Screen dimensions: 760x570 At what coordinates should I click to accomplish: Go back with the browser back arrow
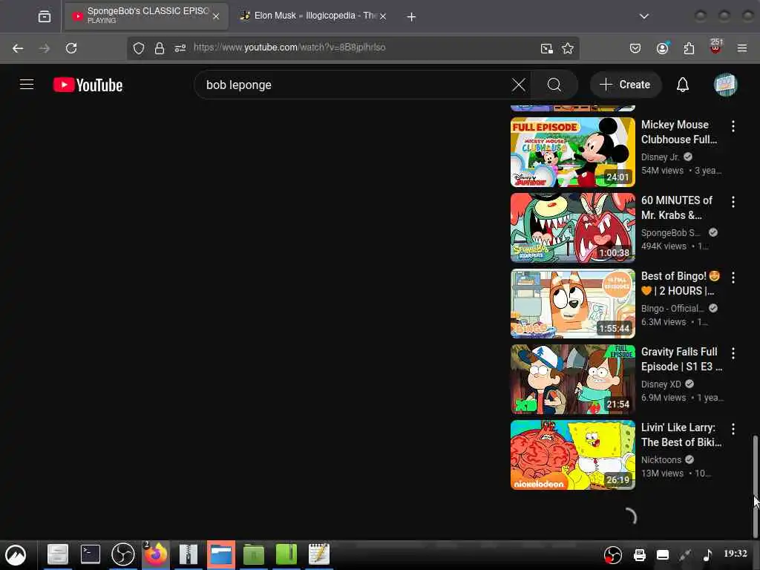(18, 48)
